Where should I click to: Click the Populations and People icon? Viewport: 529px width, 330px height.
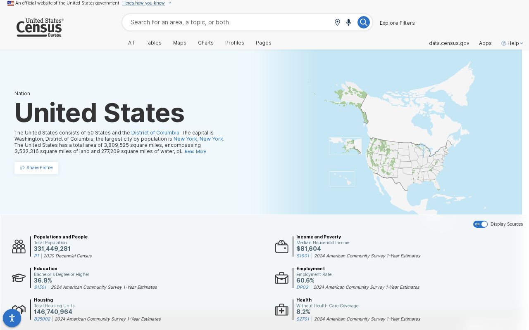[19, 246]
